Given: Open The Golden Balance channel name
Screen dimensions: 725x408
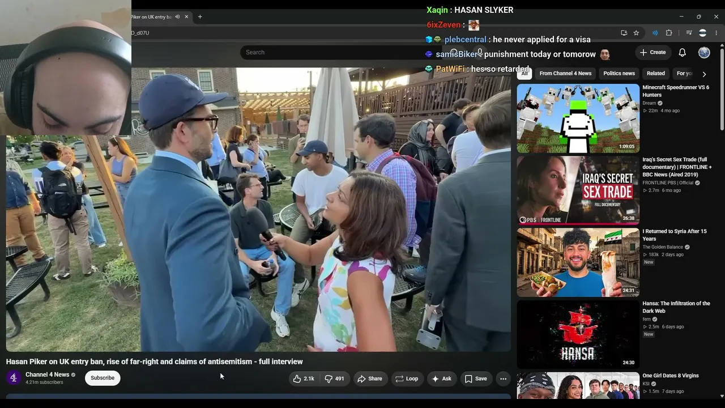Looking at the screenshot, I should coord(663,247).
